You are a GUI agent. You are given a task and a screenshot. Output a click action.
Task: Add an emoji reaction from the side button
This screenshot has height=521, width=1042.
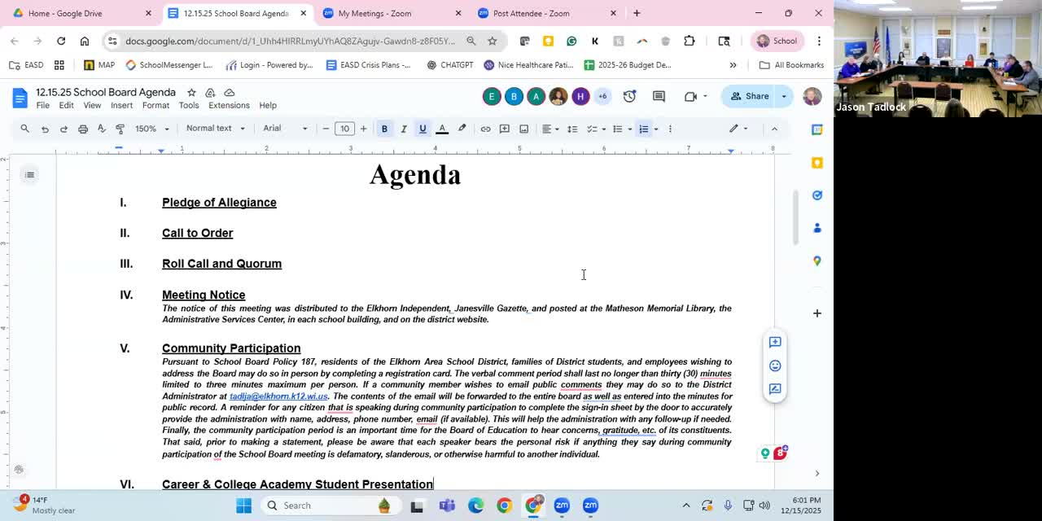point(775,366)
